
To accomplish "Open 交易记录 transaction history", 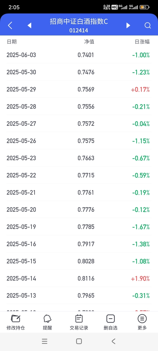I will [79, 322].
